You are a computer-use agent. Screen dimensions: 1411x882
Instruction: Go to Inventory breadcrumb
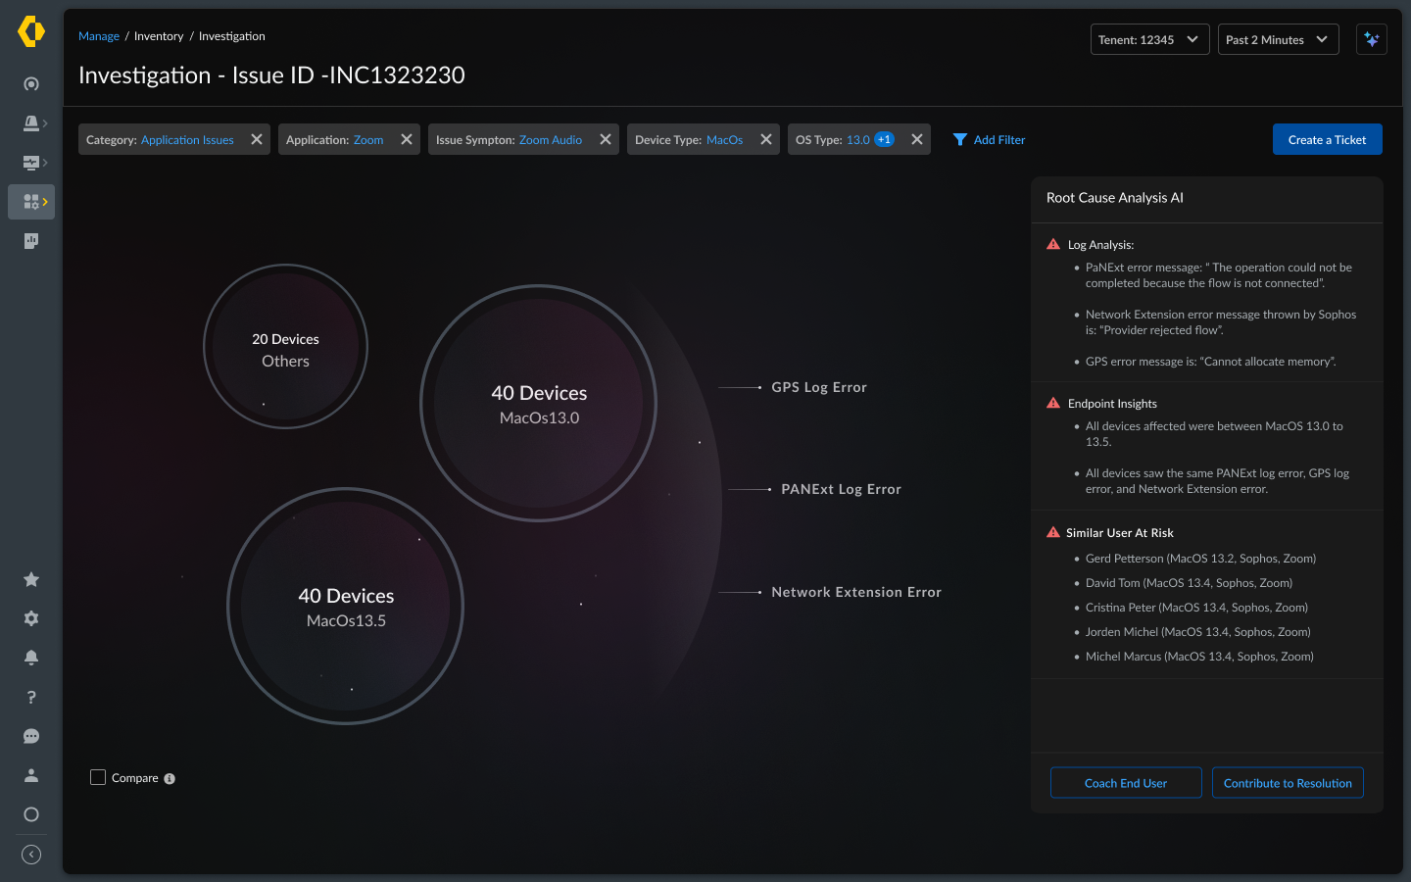[159, 36]
